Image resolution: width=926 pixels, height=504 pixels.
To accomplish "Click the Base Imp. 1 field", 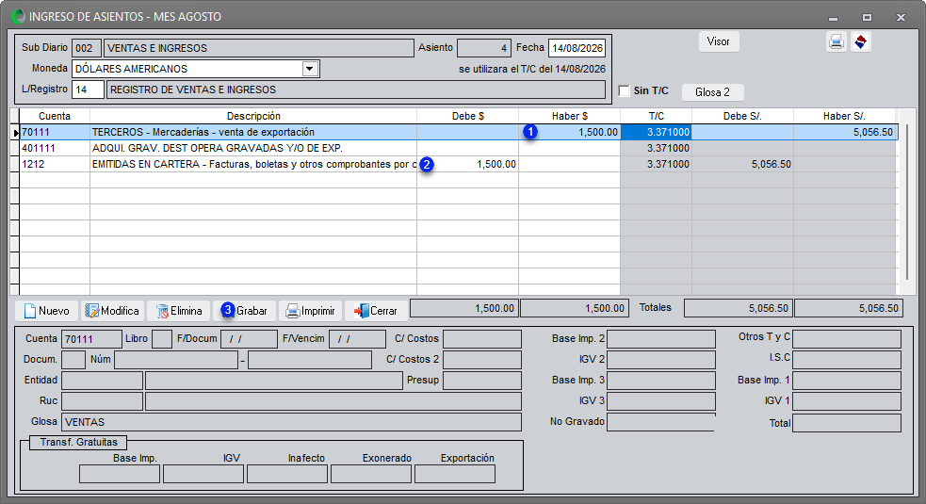I will (847, 381).
